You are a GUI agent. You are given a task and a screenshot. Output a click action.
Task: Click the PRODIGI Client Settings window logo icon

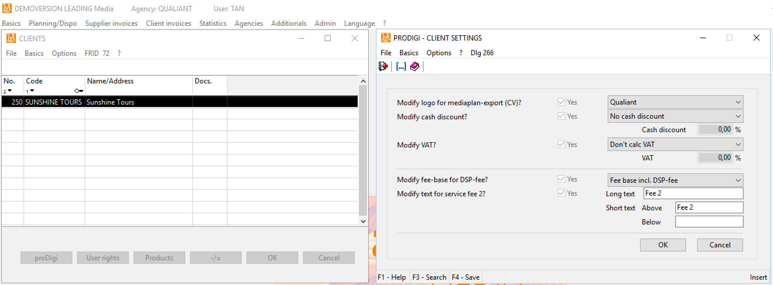click(386, 38)
